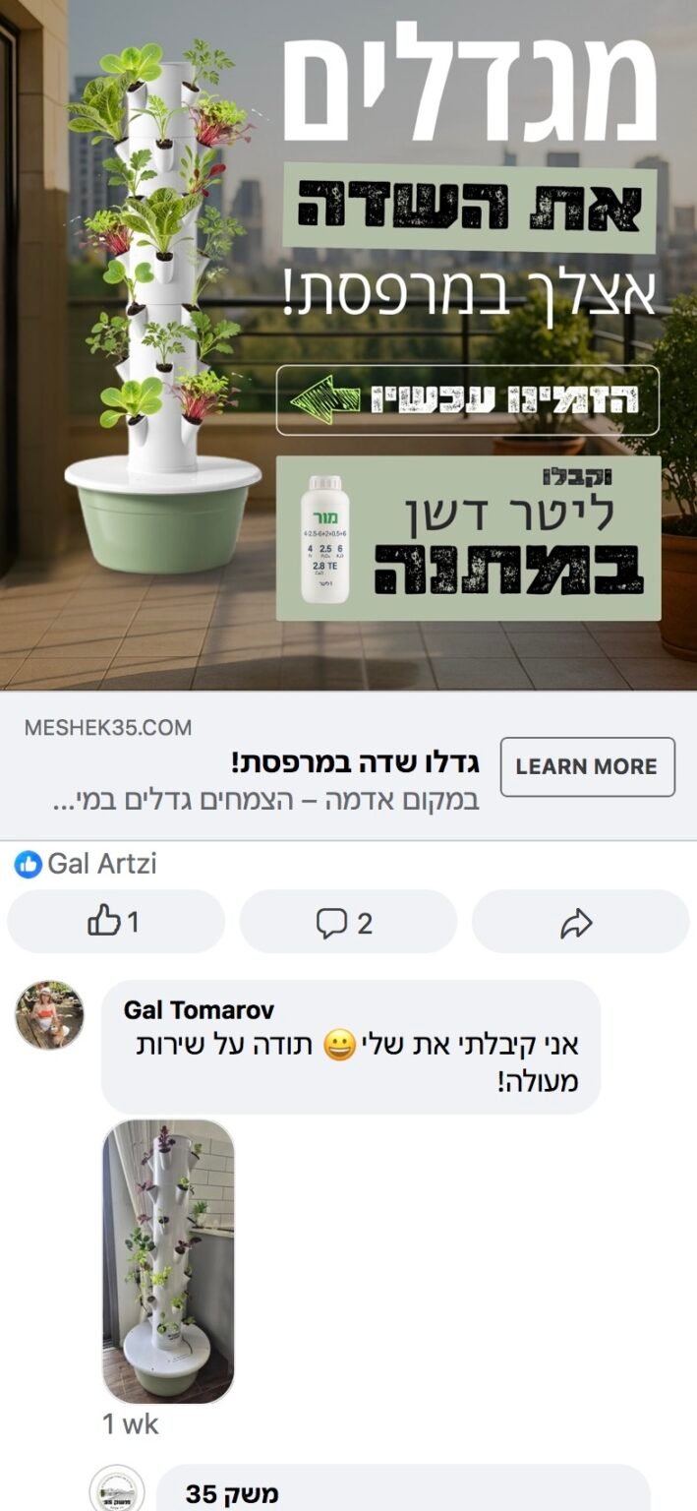Screen dimensions: 697x1511
Task: Click the fertilizer bottle in the ad
Action: (x=324, y=538)
